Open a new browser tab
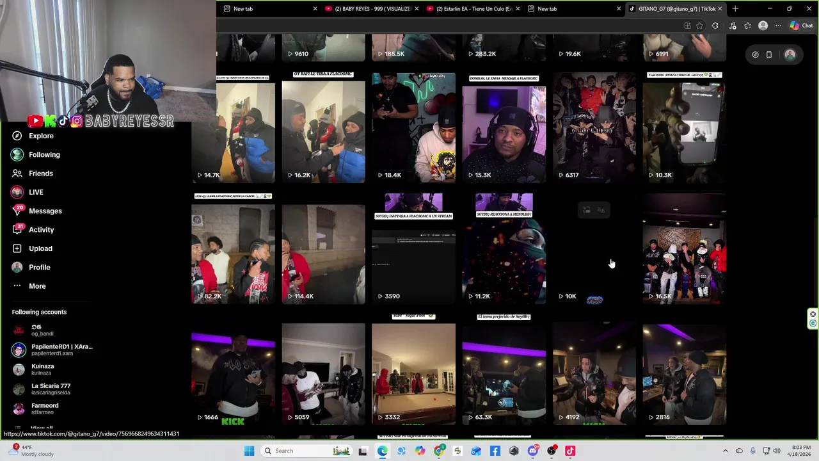The height and width of the screenshot is (461, 819). (735, 9)
